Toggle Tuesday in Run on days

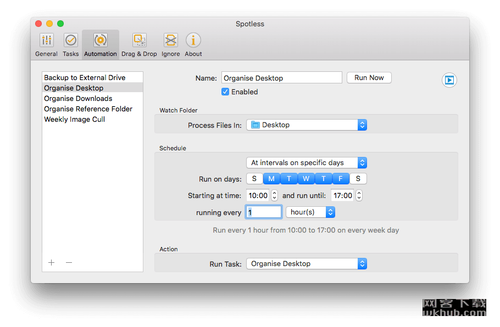(289, 179)
